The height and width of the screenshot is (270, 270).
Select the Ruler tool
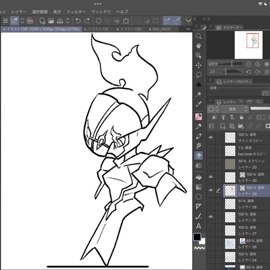199,216
